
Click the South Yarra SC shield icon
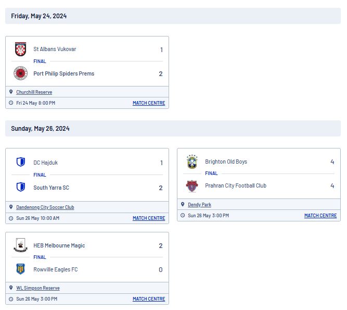[21, 187]
